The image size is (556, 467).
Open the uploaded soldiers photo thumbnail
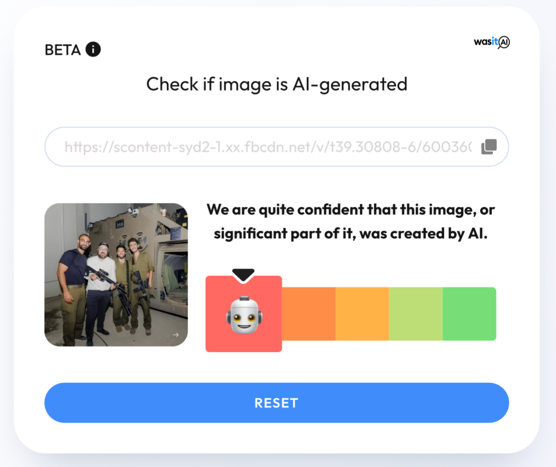(x=116, y=275)
